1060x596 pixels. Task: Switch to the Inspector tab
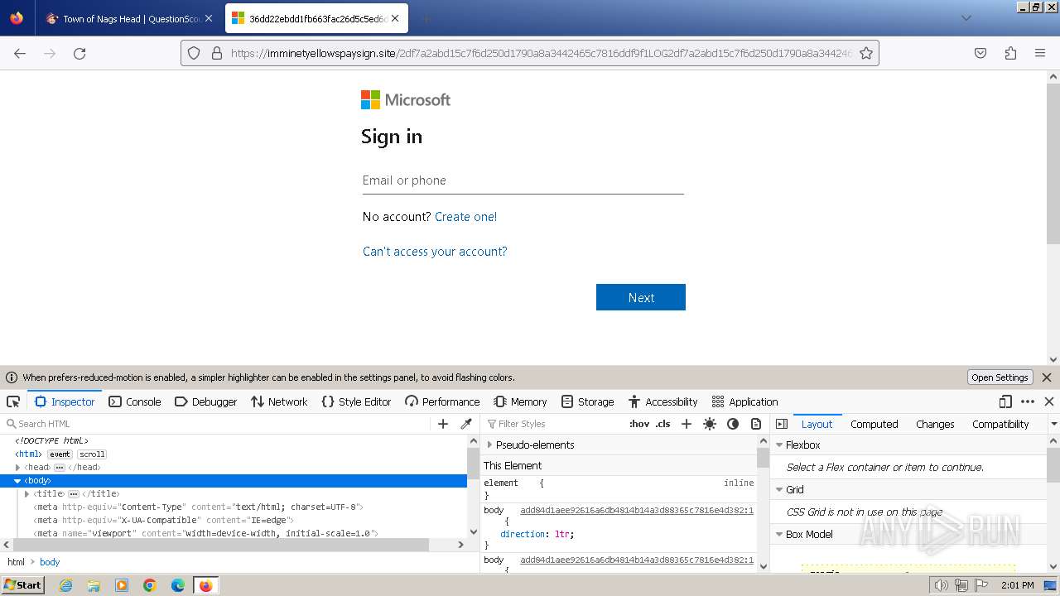click(x=65, y=401)
